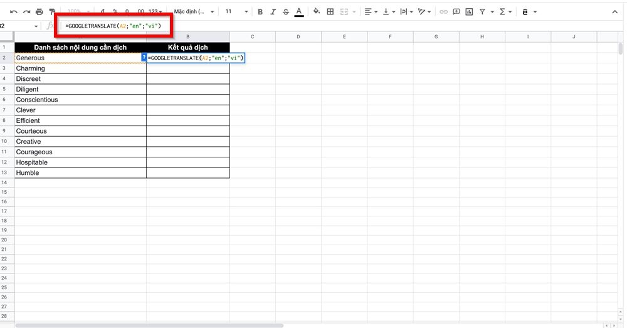Select the cell containing 'Conscientious'

80,100
